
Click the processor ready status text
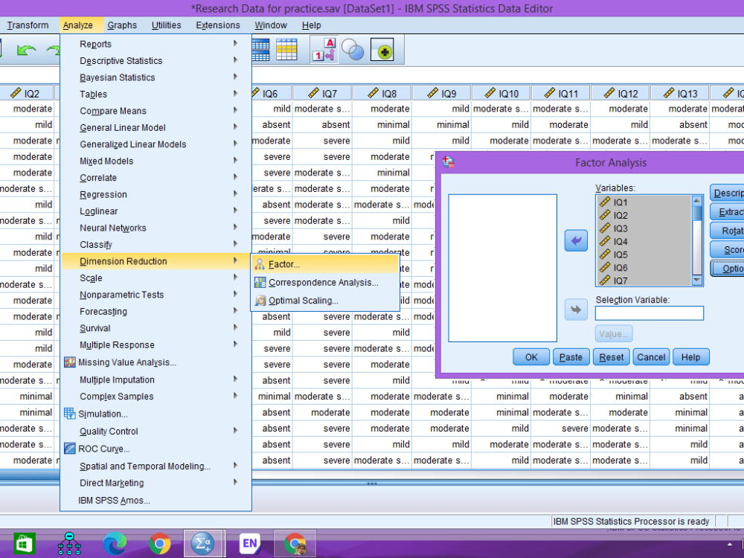[631, 521]
